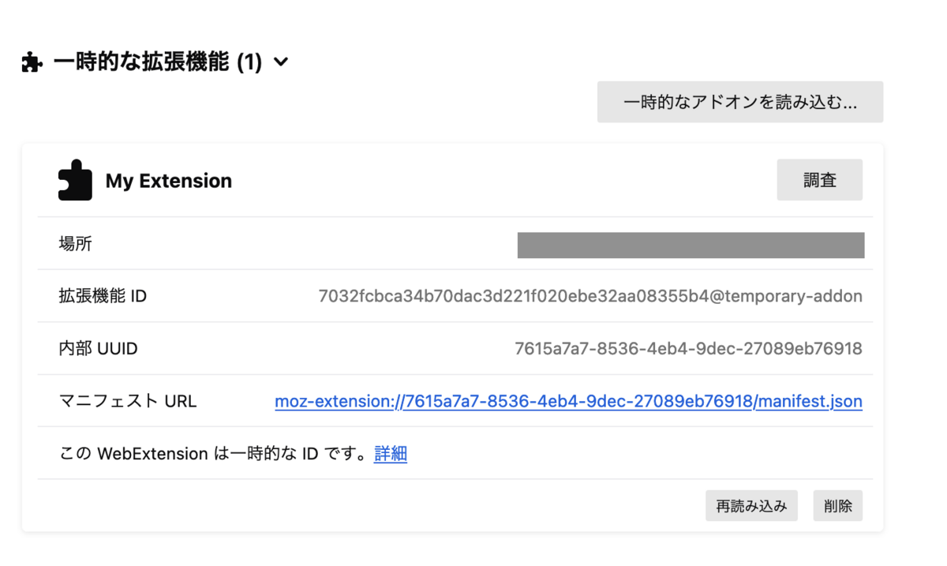The height and width of the screenshot is (566, 947).
Task: Click 一時的なアドオンを読み込む... button
Action: (x=740, y=102)
